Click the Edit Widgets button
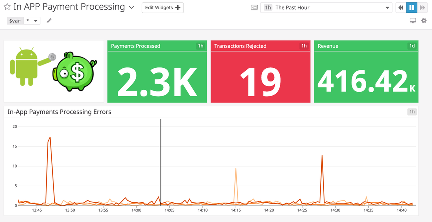The width and height of the screenshot is (432, 222). pos(163,8)
